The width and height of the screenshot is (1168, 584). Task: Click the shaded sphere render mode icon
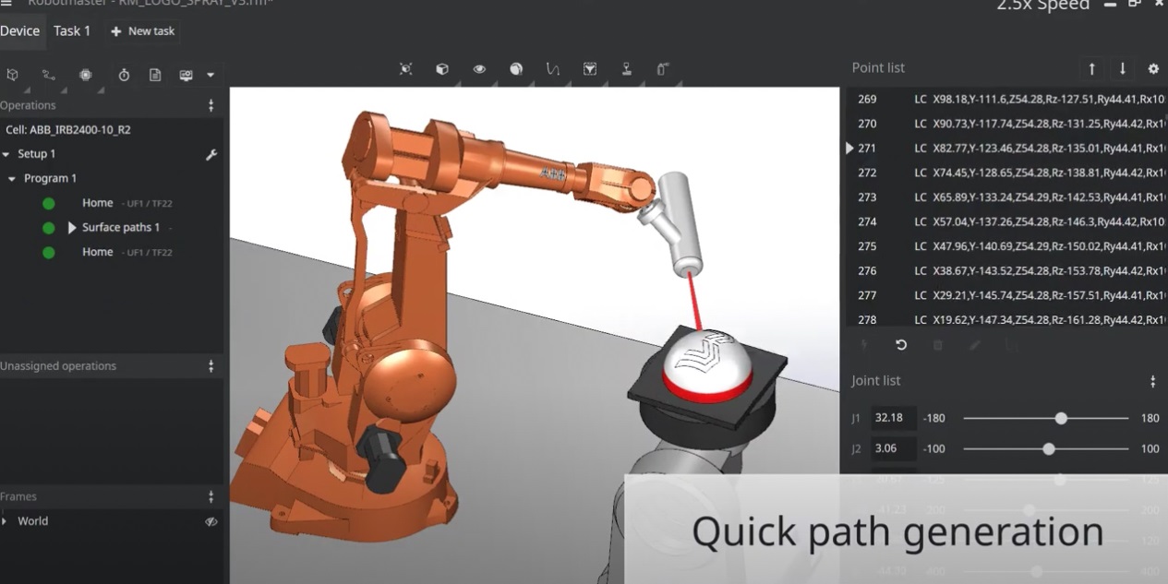pos(516,69)
